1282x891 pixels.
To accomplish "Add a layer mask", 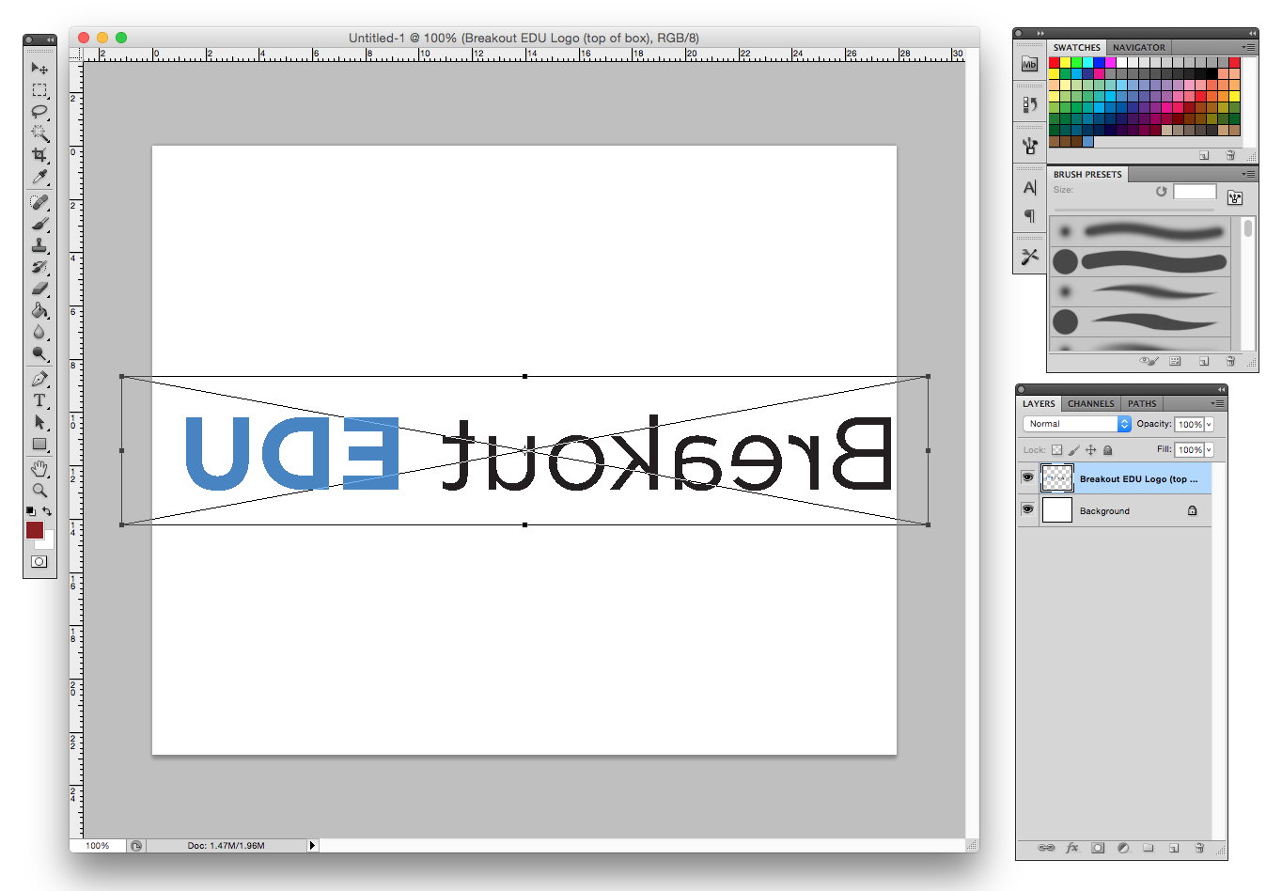I will [x=1097, y=848].
